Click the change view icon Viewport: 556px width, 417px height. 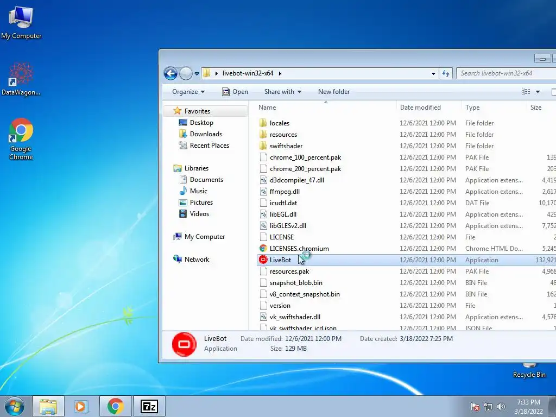[x=526, y=92]
